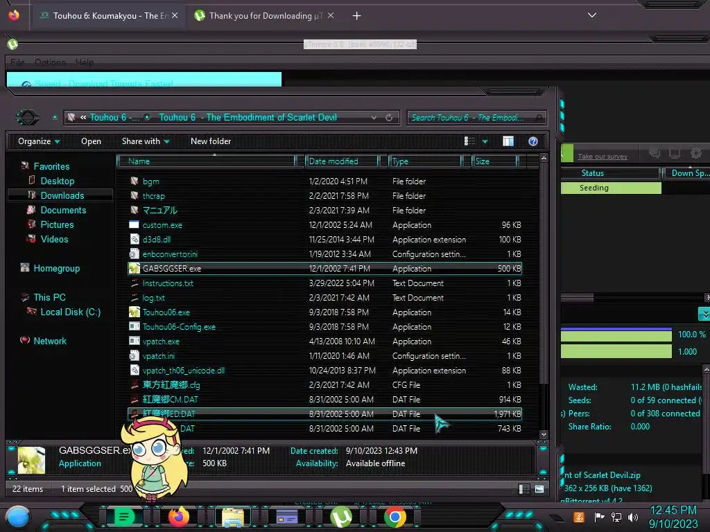This screenshot has height=532, width=710.
Task: Open Chrome from the taskbar
Action: (x=395, y=517)
